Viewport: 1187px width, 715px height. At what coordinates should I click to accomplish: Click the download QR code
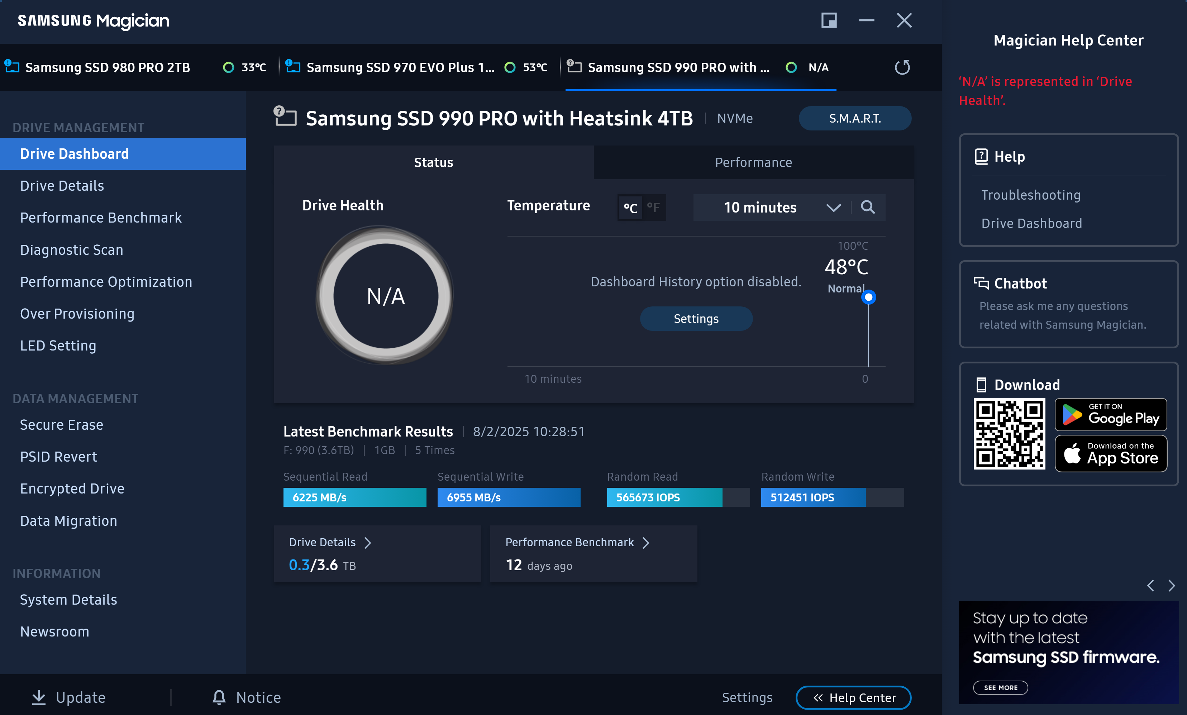pyautogui.click(x=1009, y=434)
